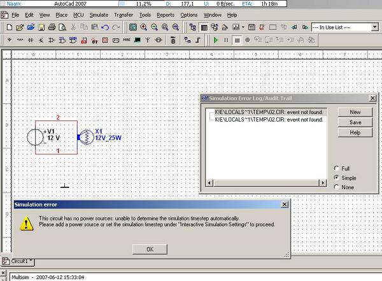Click the Zoom in magnifier icon
This screenshot has height=281, width=382.
[x=144, y=27]
